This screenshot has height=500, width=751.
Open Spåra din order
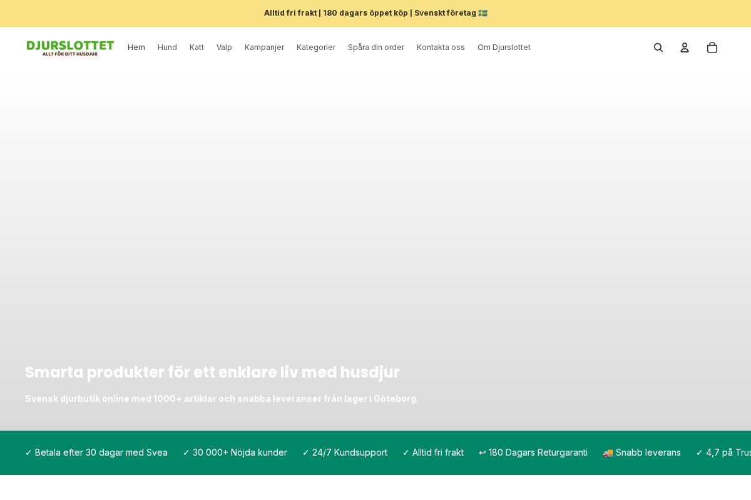(376, 47)
